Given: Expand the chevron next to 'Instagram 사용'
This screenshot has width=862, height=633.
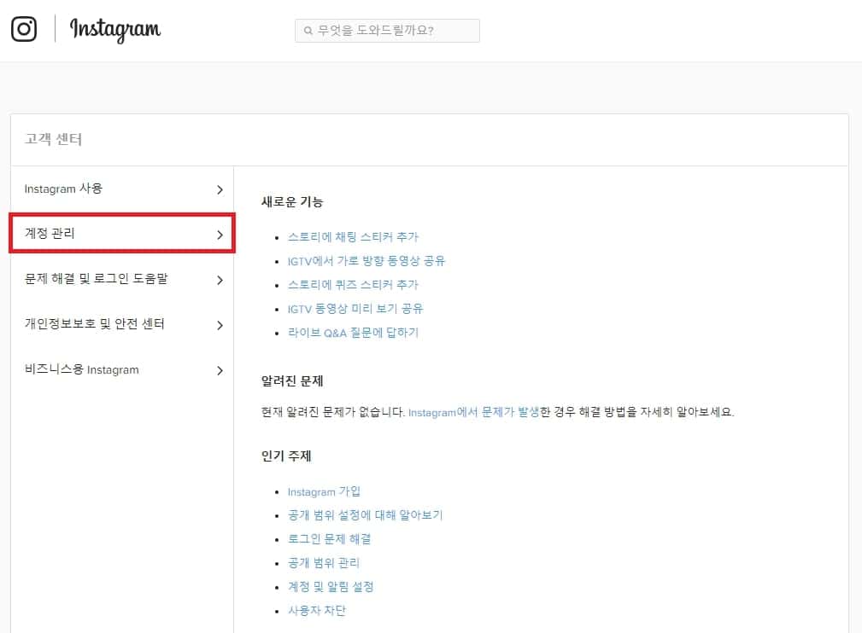Looking at the screenshot, I should (220, 189).
